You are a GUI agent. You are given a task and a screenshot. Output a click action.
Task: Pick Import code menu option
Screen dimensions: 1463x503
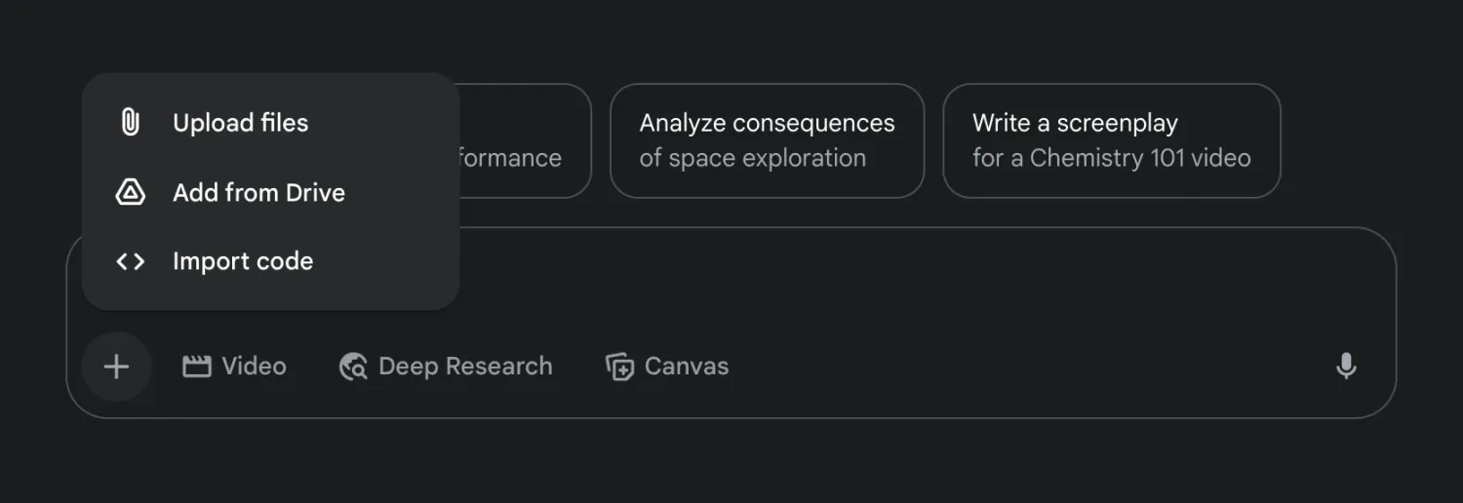click(242, 261)
